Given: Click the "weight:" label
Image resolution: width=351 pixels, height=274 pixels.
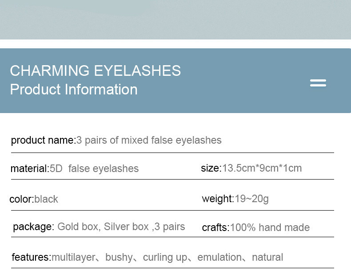Looking at the screenshot, I should click(218, 199).
